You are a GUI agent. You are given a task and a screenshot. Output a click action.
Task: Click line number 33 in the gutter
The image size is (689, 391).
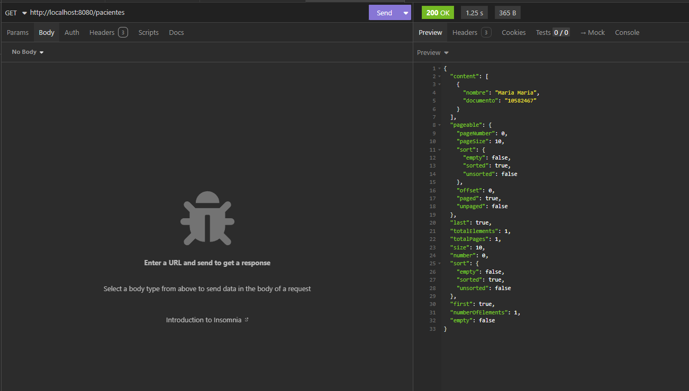pos(432,329)
